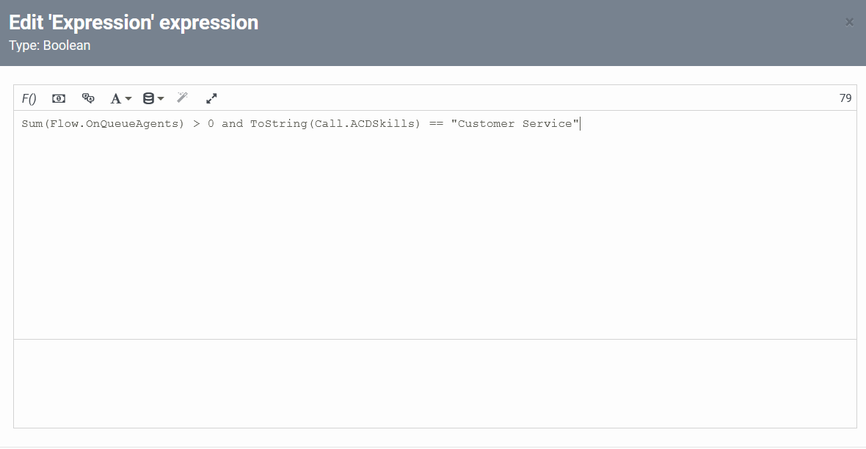Open the F() functions helper
The image size is (866, 449).
(29, 98)
